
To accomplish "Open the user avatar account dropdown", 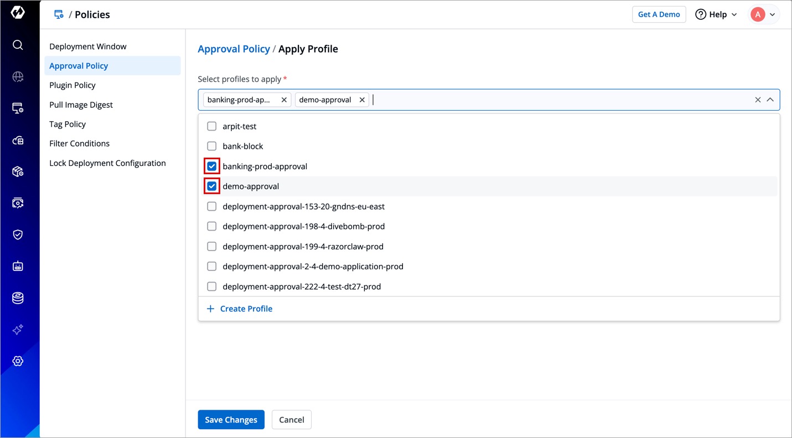I will pyautogui.click(x=764, y=14).
